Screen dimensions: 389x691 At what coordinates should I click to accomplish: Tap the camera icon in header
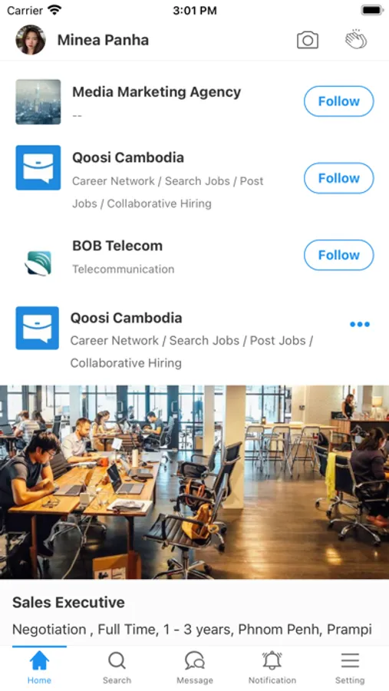(308, 40)
